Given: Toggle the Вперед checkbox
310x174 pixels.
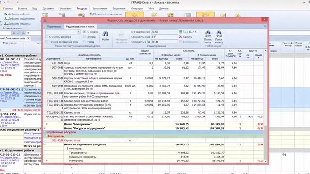Looking at the screenshot, I should coord(84,37).
